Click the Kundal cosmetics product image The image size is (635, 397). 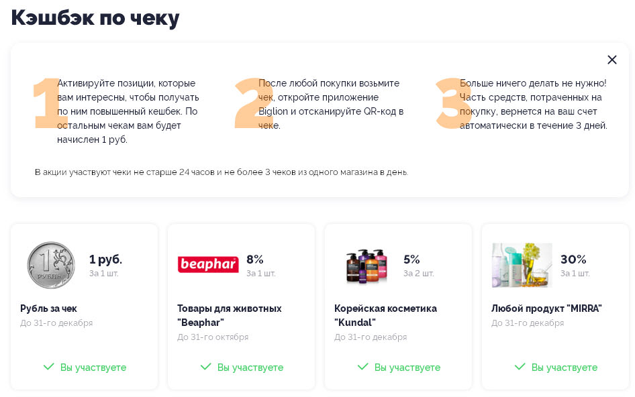click(x=367, y=266)
